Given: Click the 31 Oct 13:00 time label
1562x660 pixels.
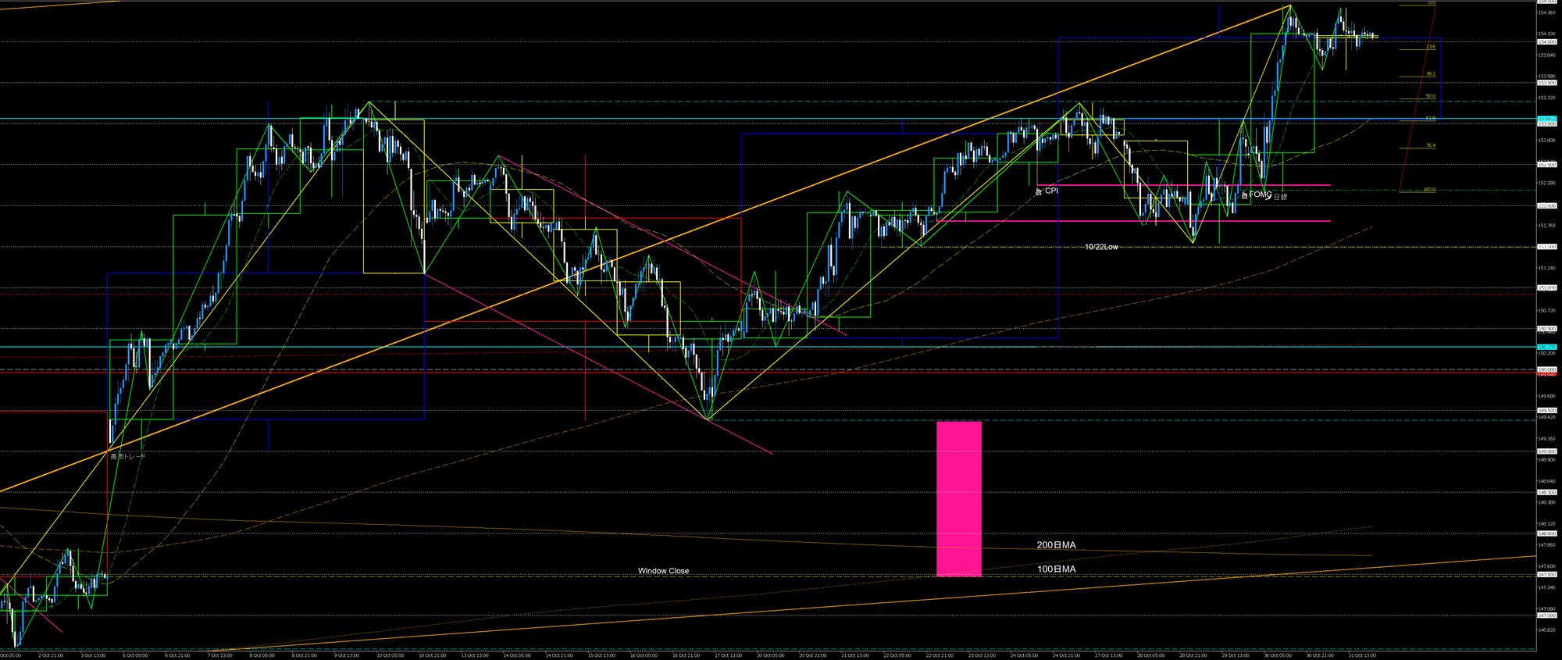Looking at the screenshot, I should (1362, 655).
